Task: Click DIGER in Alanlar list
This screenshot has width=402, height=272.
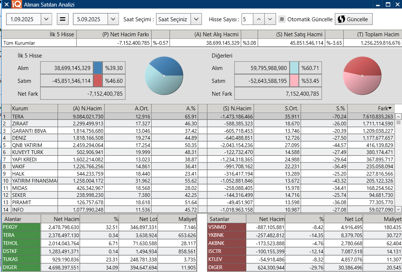Action: tap(21, 268)
